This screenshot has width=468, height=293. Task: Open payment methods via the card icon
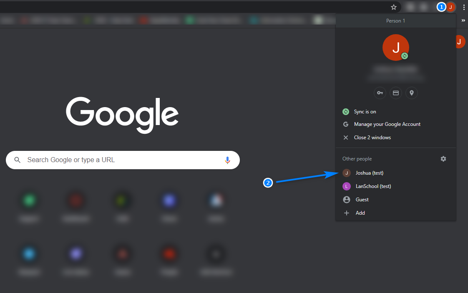click(395, 93)
